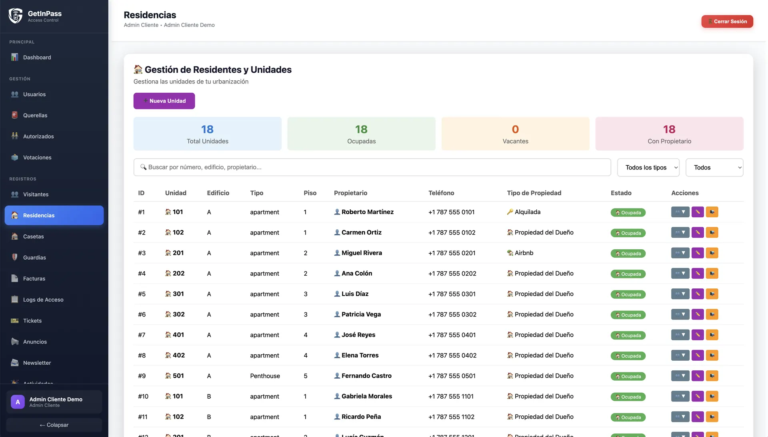768x437 pixels.
Task: Click the 'Penthouse' type cell
Action: point(265,376)
